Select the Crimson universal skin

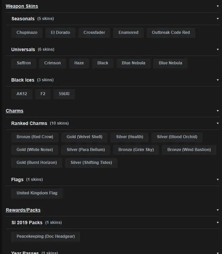tap(52, 63)
